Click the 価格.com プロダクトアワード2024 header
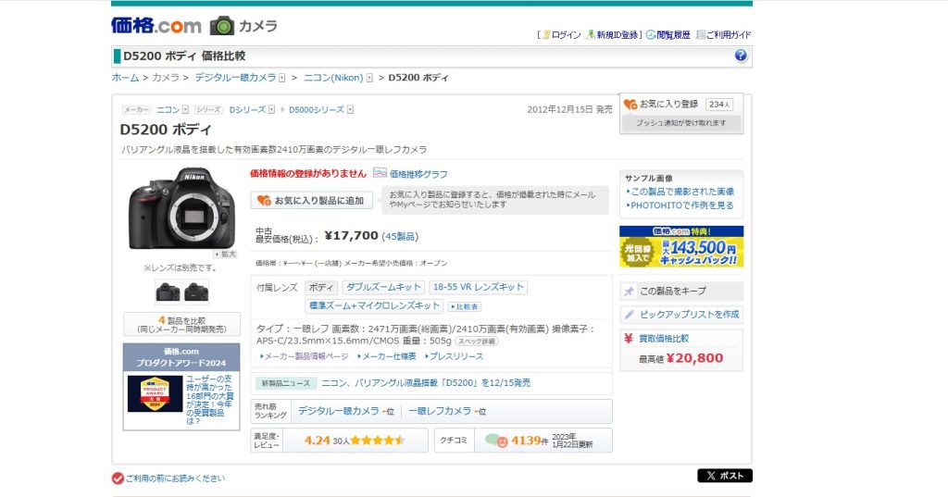The height and width of the screenshot is (497, 948). [x=181, y=356]
